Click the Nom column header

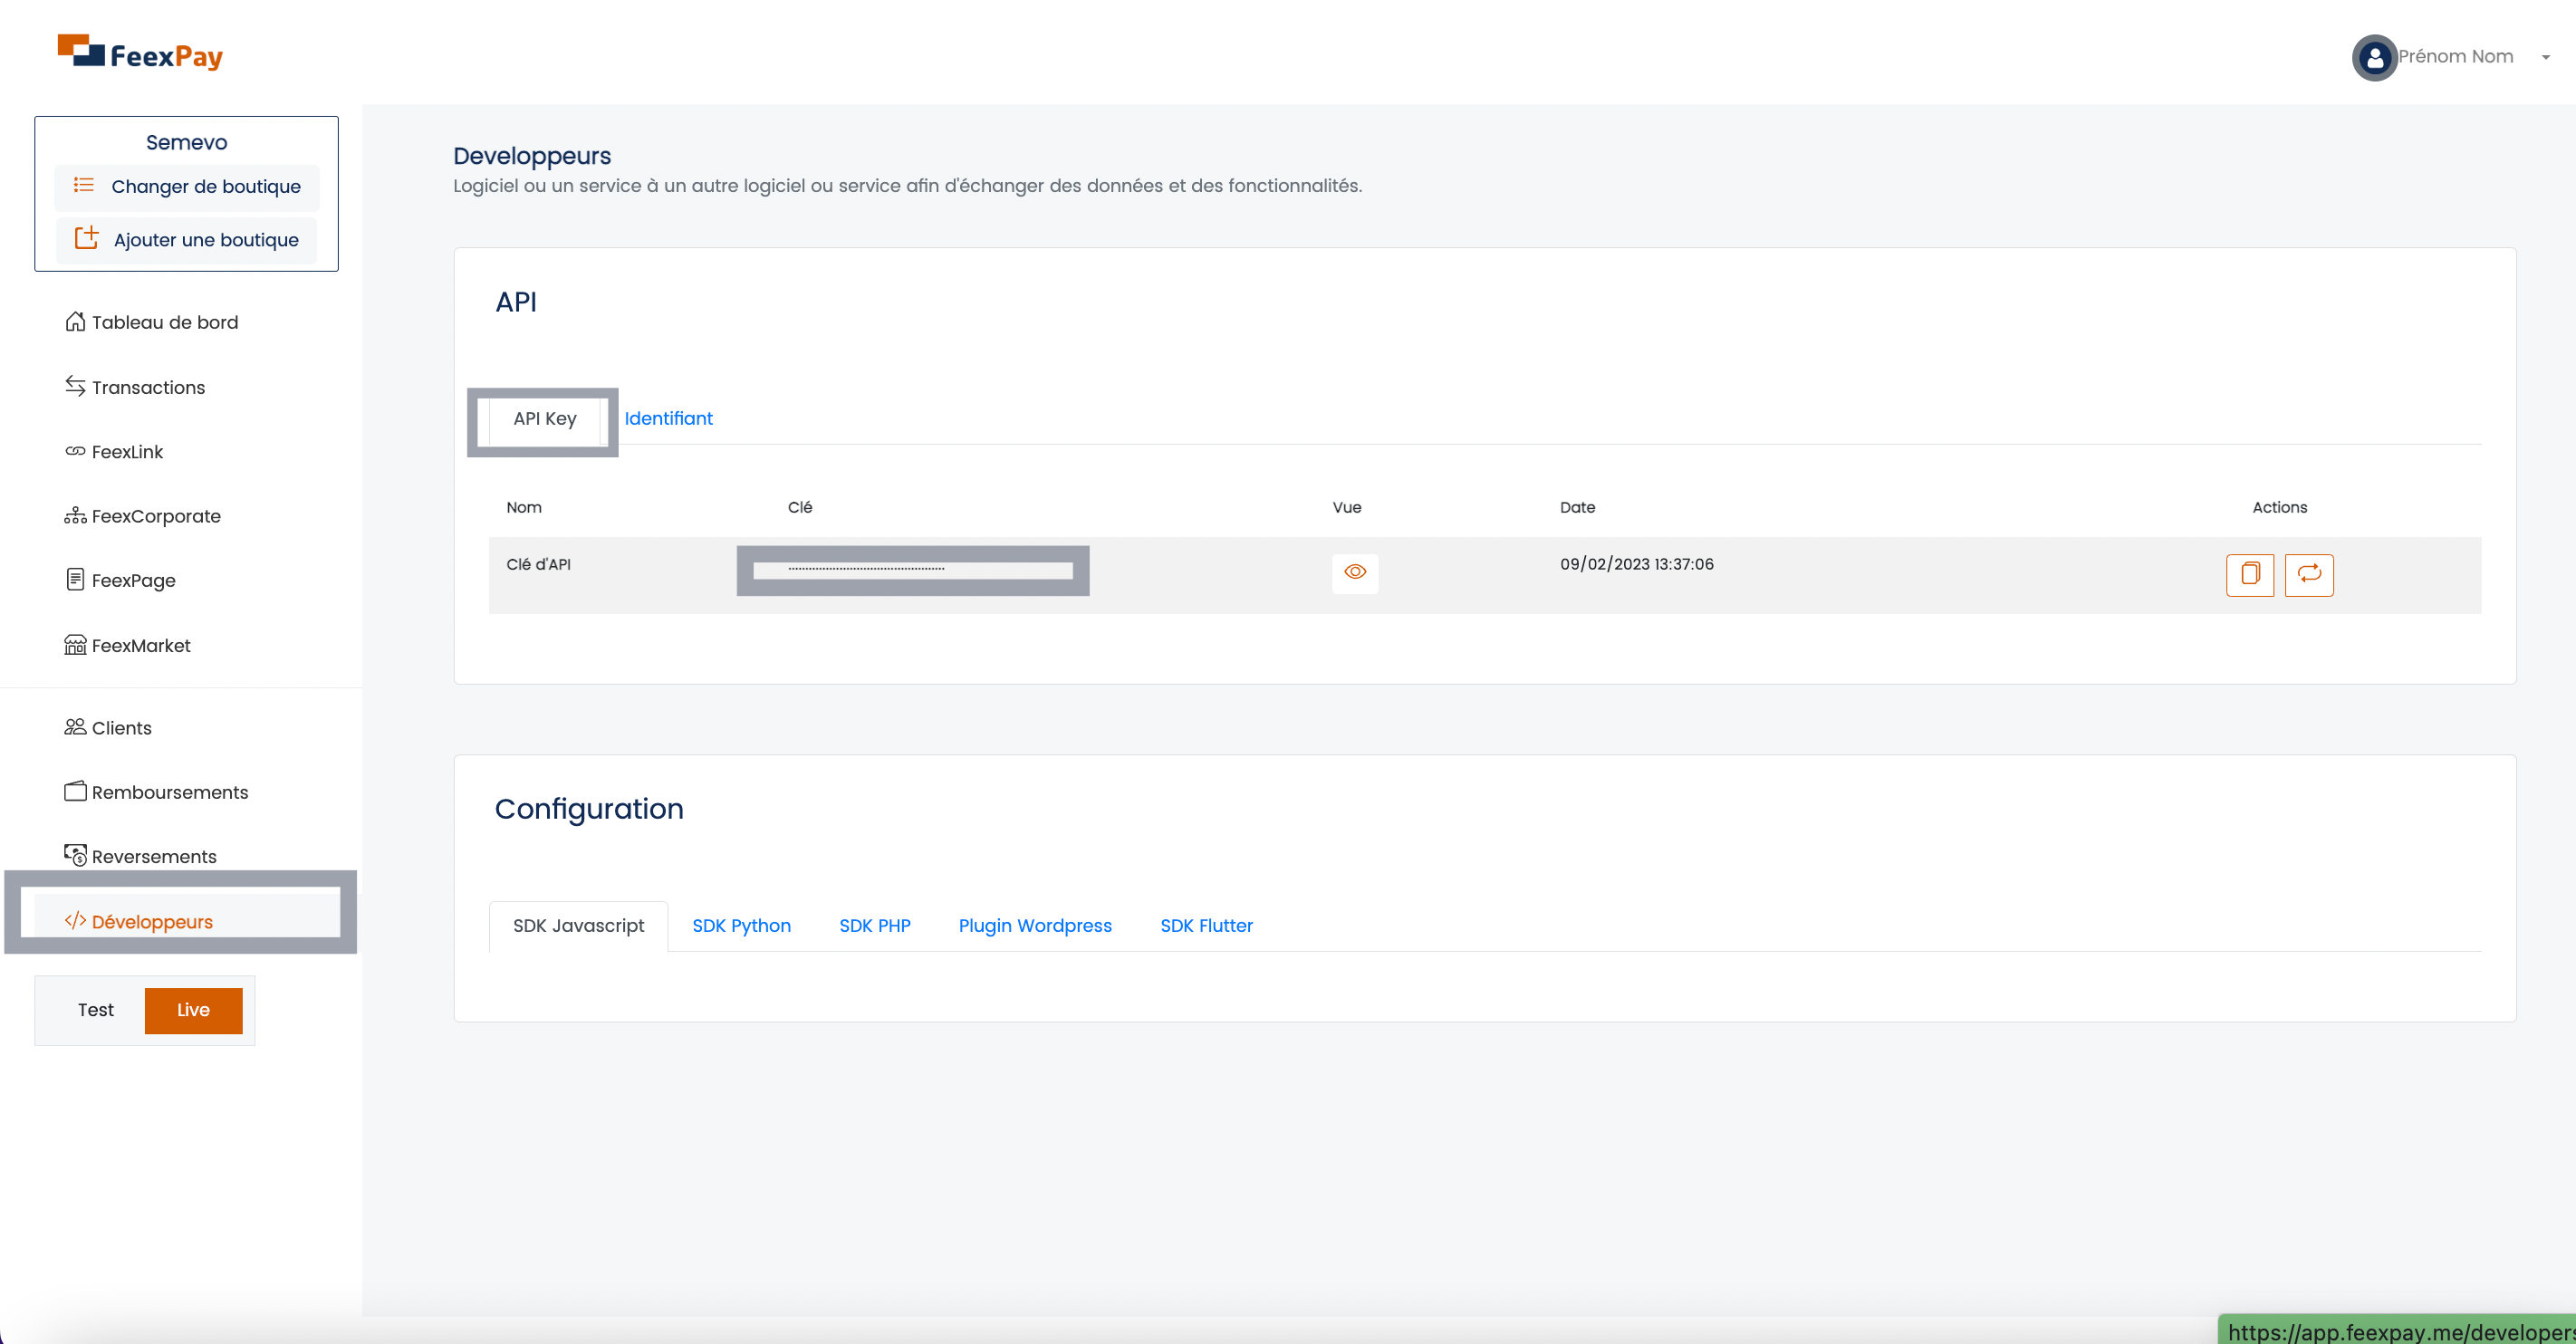pyautogui.click(x=524, y=507)
